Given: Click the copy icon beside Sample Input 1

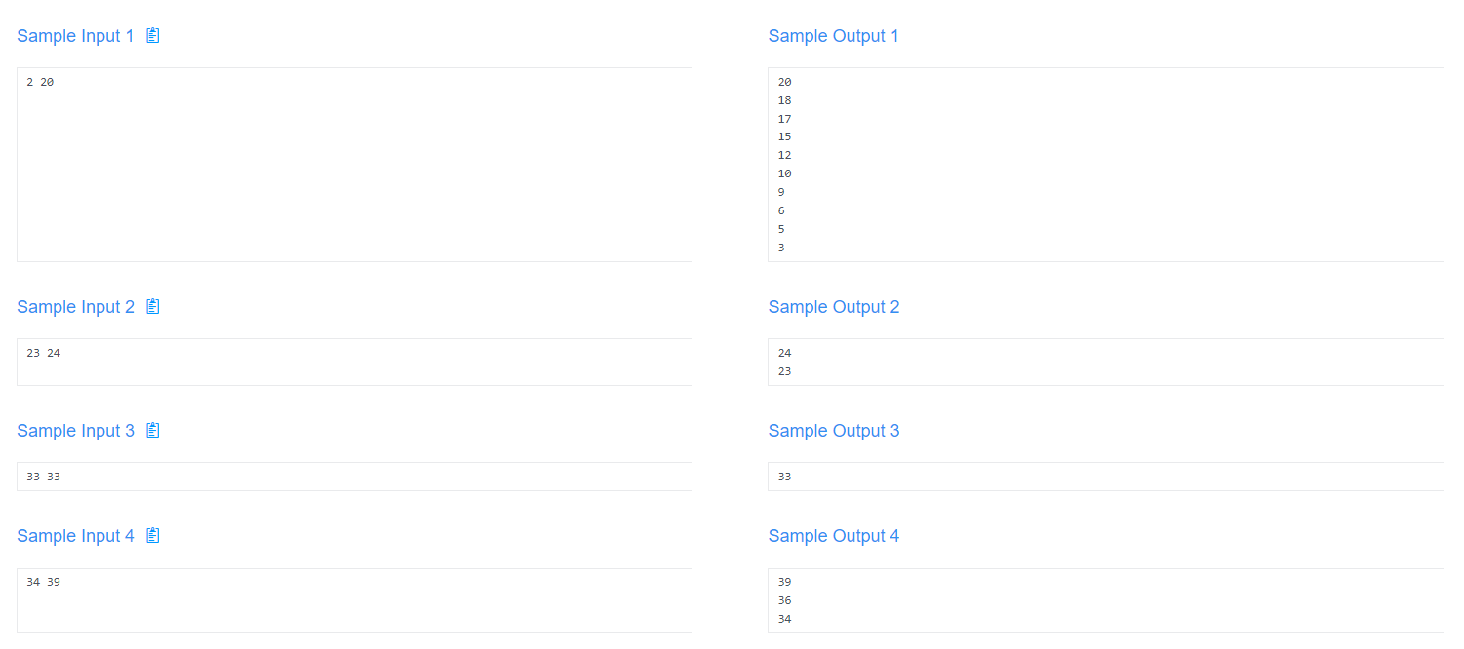Looking at the screenshot, I should pyautogui.click(x=152, y=35).
